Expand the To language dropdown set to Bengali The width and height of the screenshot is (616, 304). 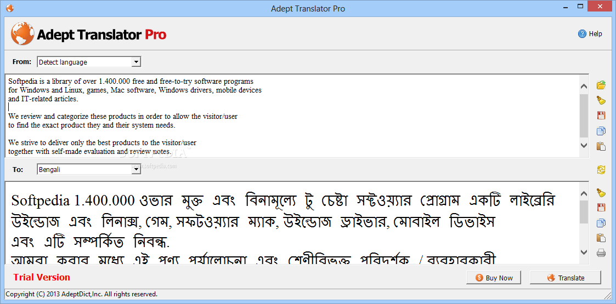[x=136, y=170]
